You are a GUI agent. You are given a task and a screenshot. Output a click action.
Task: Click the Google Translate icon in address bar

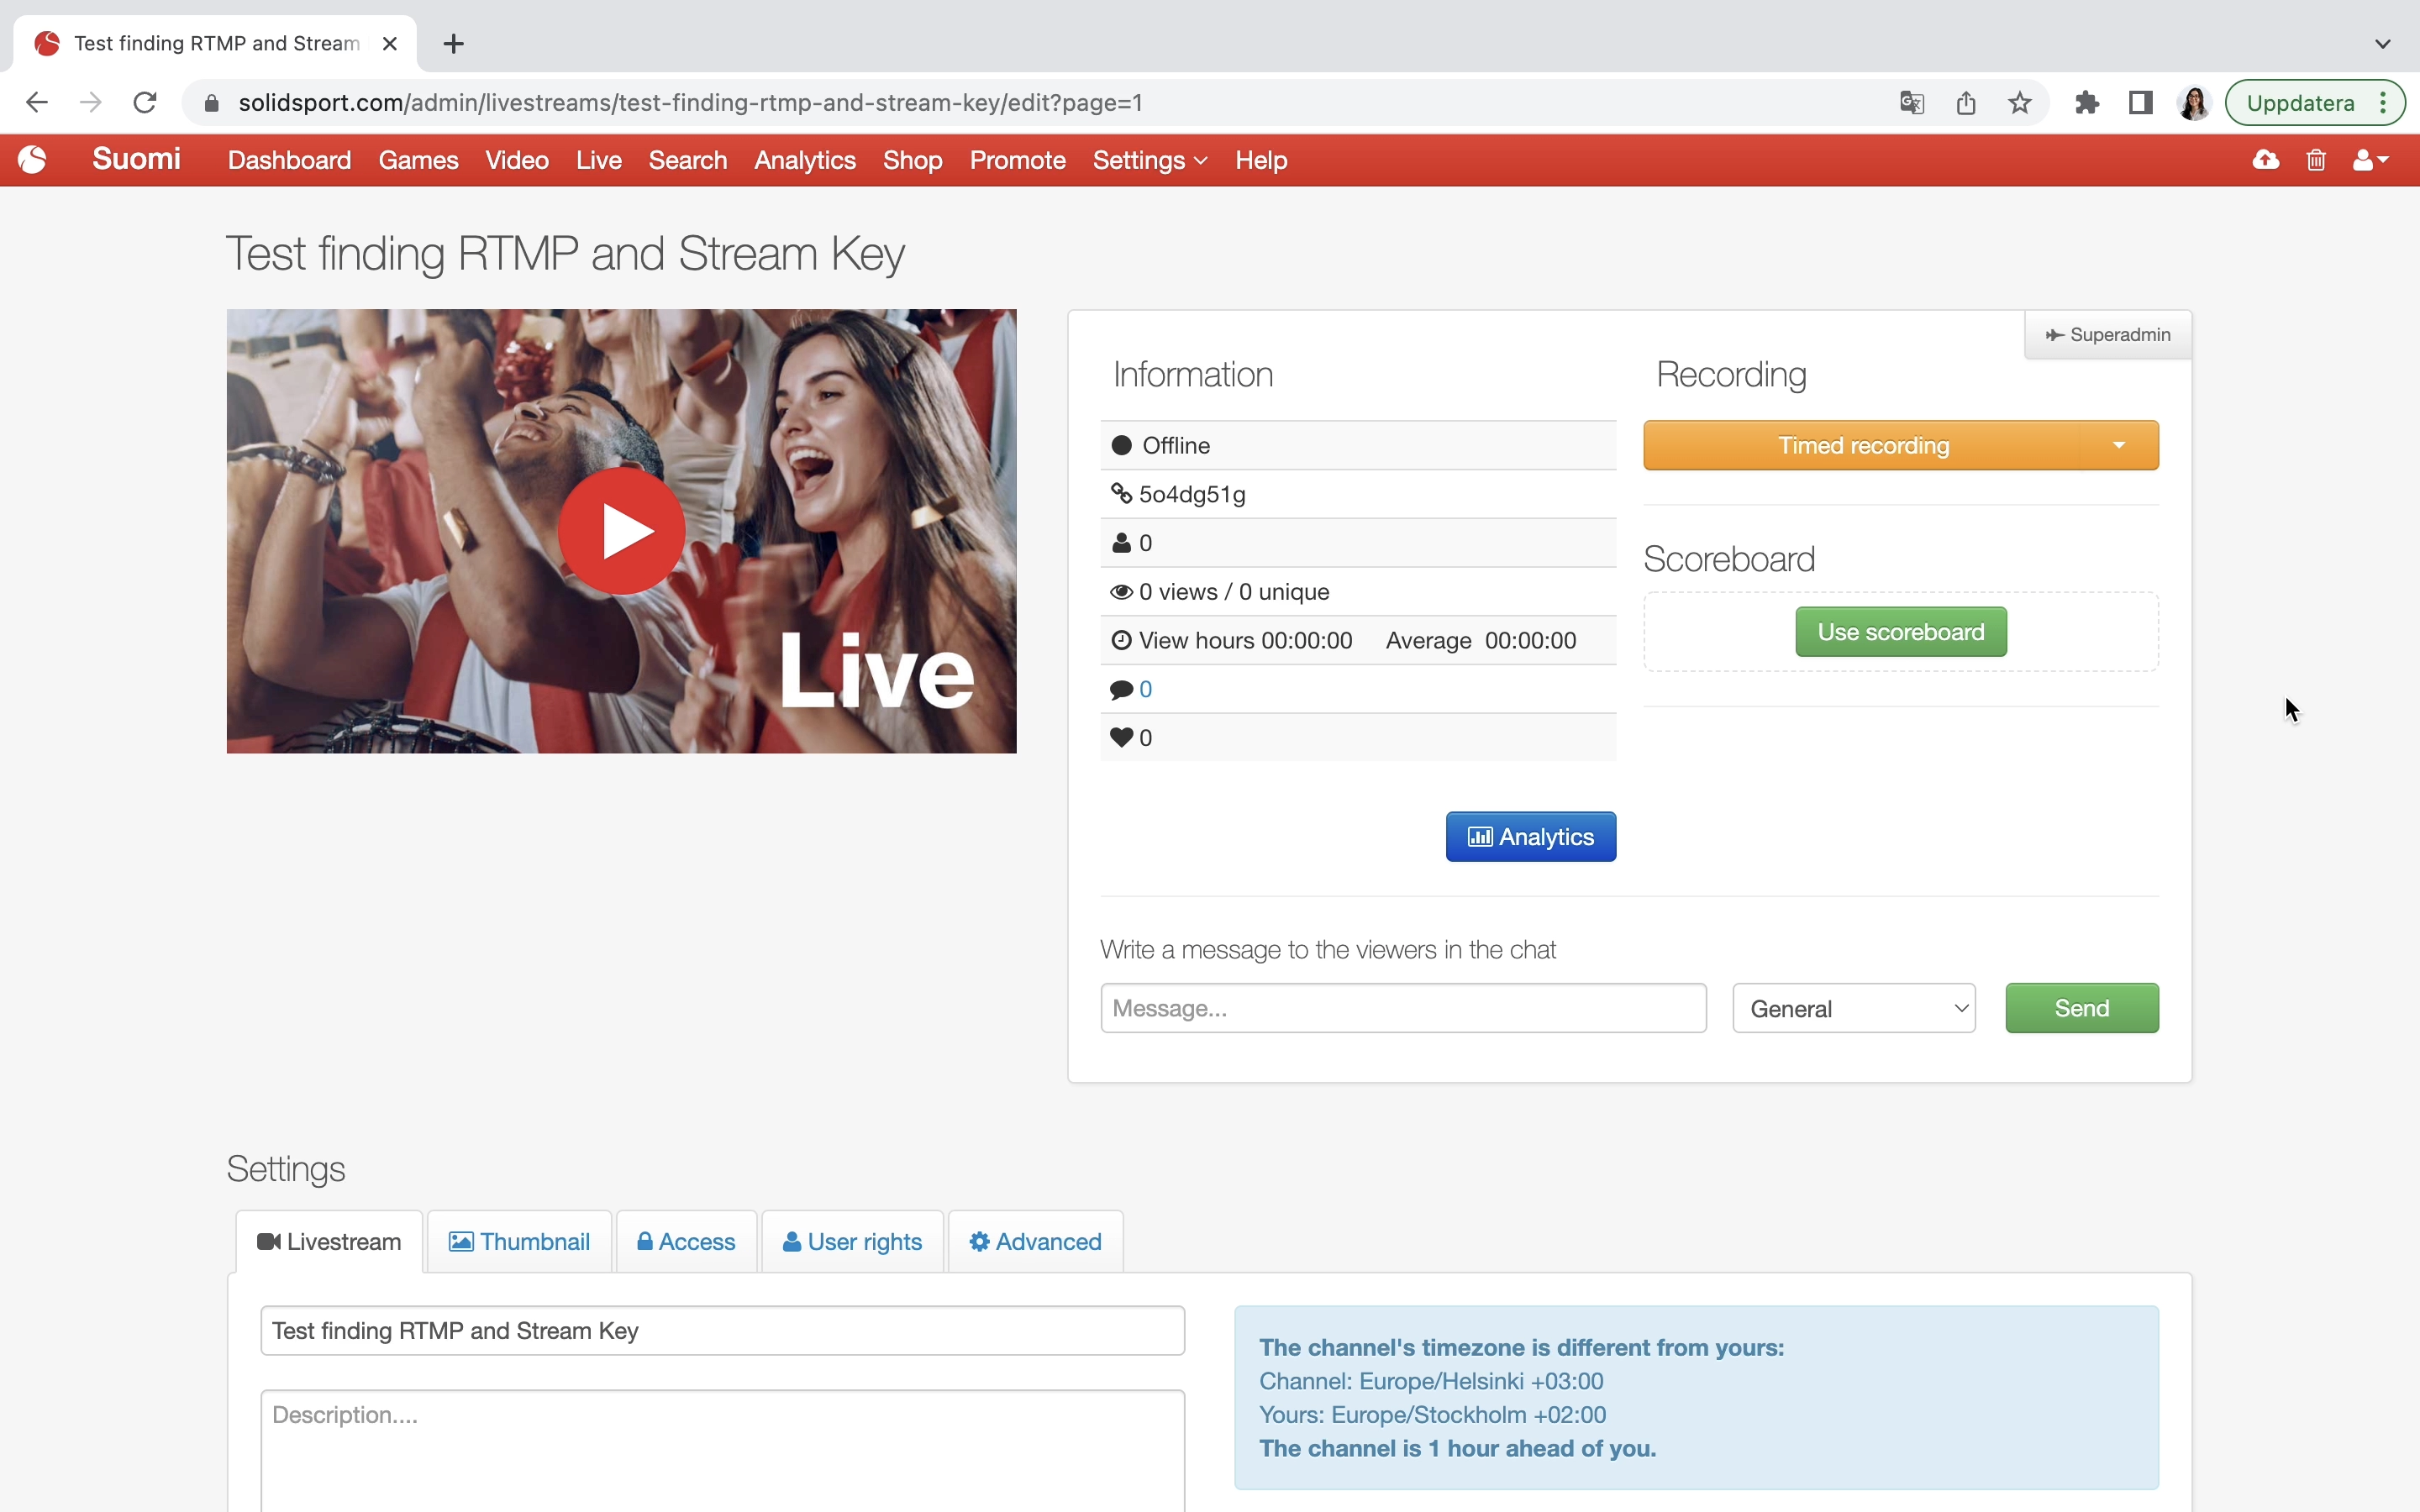(x=1912, y=103)
